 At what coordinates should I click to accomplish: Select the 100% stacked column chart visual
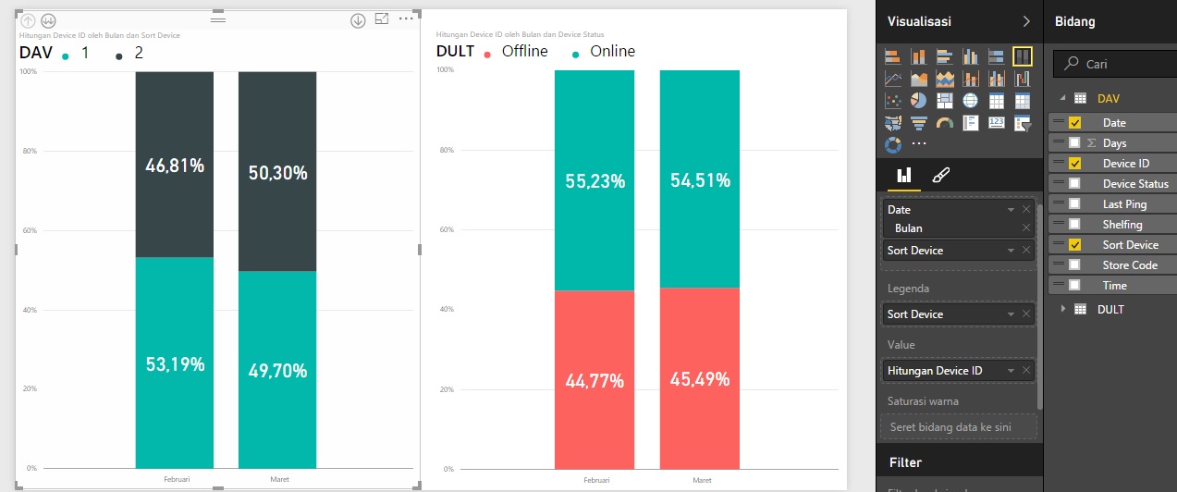[x=1022, y=57]
